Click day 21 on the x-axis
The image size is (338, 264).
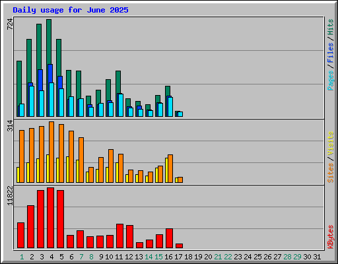[x=218, y=257]
